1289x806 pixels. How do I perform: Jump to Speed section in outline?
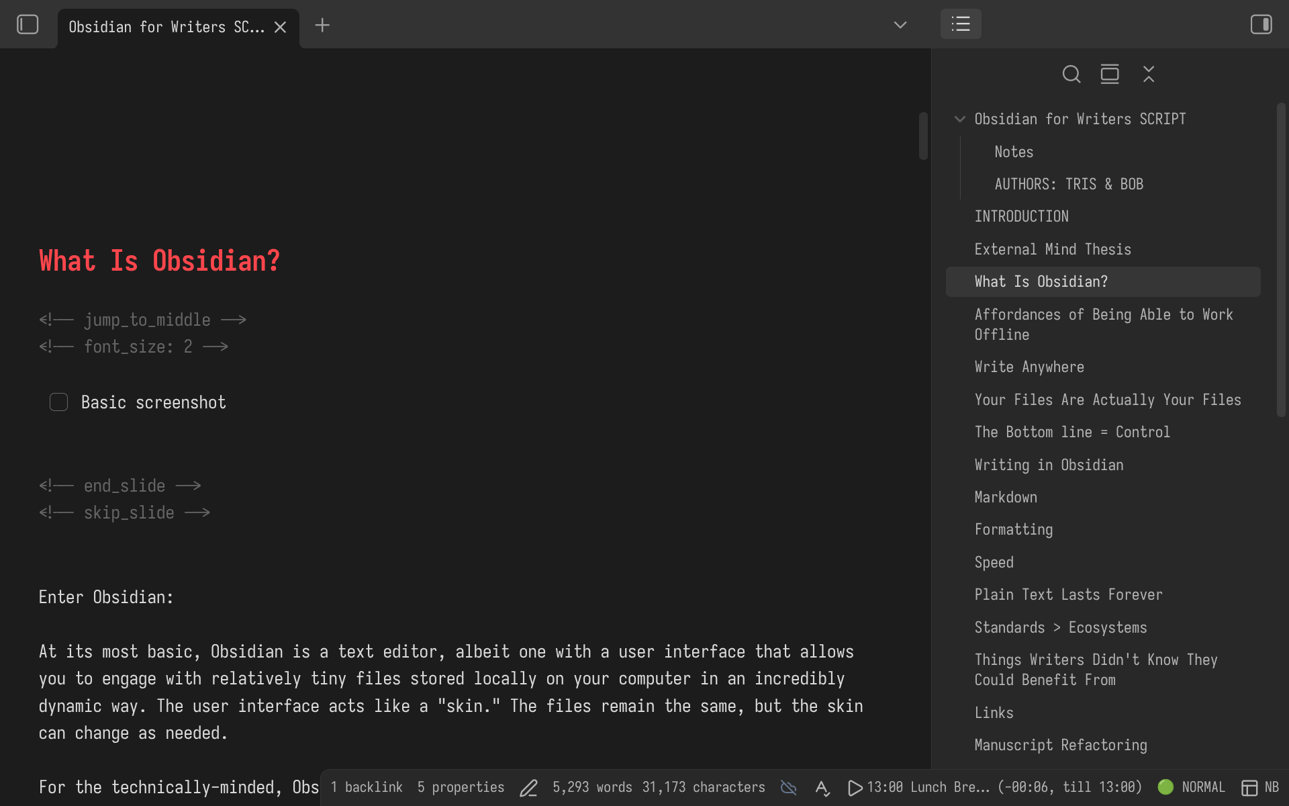994,562
